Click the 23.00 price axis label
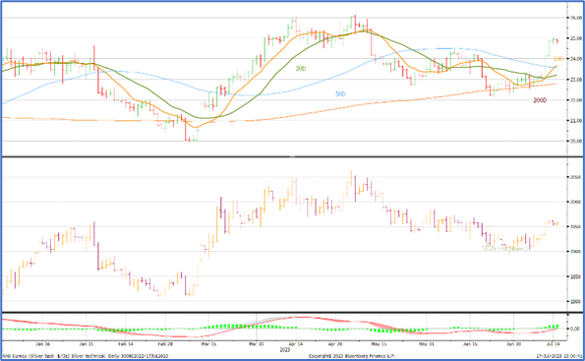This screenshot has width=585, height=361. tap(576, 79)
